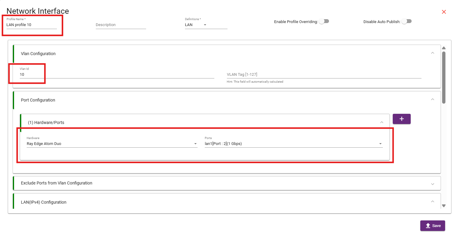
Task: Click the Vlan Id field
Action: (x=117, y=74)
